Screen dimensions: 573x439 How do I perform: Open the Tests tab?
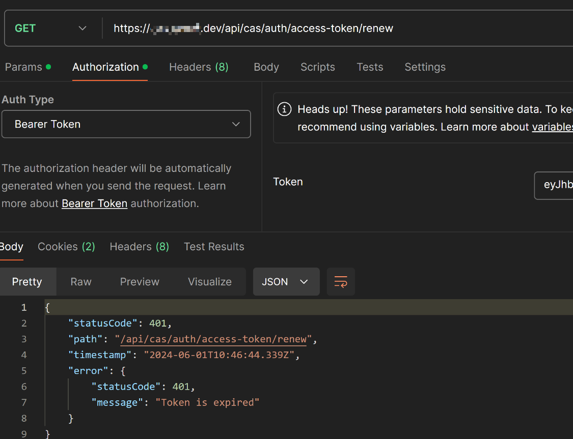(x=370, y=67)
